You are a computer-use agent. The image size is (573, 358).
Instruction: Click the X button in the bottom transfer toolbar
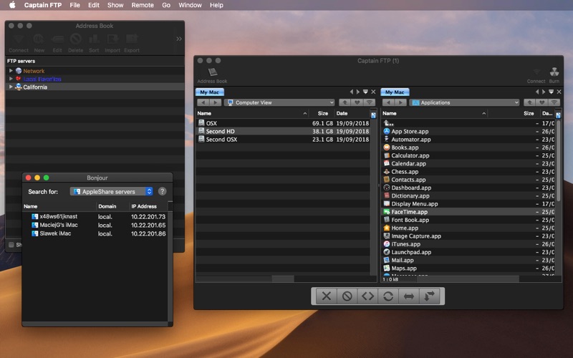(327, 296)
